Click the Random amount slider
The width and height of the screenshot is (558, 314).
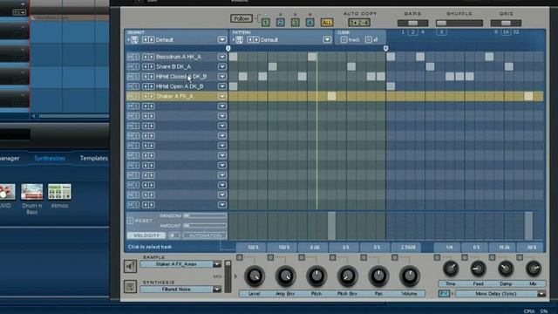point(205,215)
